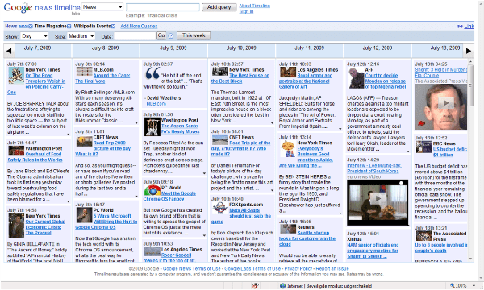The width and height of the screenshot is (484, 290).
Task: Open the AFP article thumbnail
Action: pyautogui.click(x=357, y=78)
